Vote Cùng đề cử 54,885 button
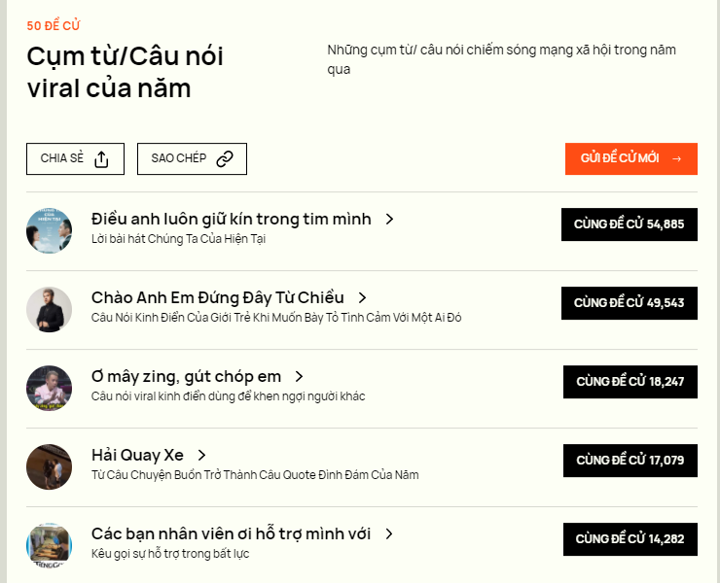720x584 pixels. click(629, 224)
